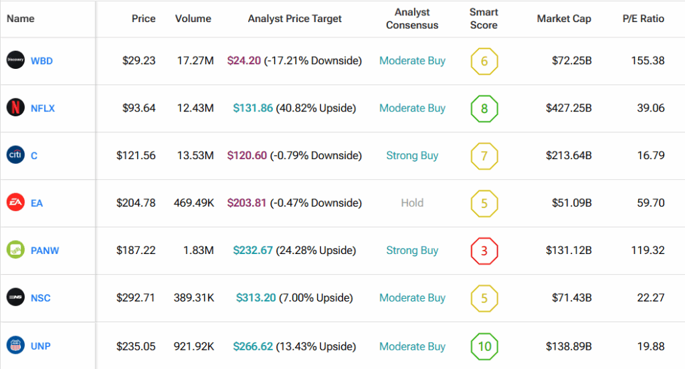Click Citi's Strong Buy consensus
The image size is (685, 369).
(x=412, y=156)
